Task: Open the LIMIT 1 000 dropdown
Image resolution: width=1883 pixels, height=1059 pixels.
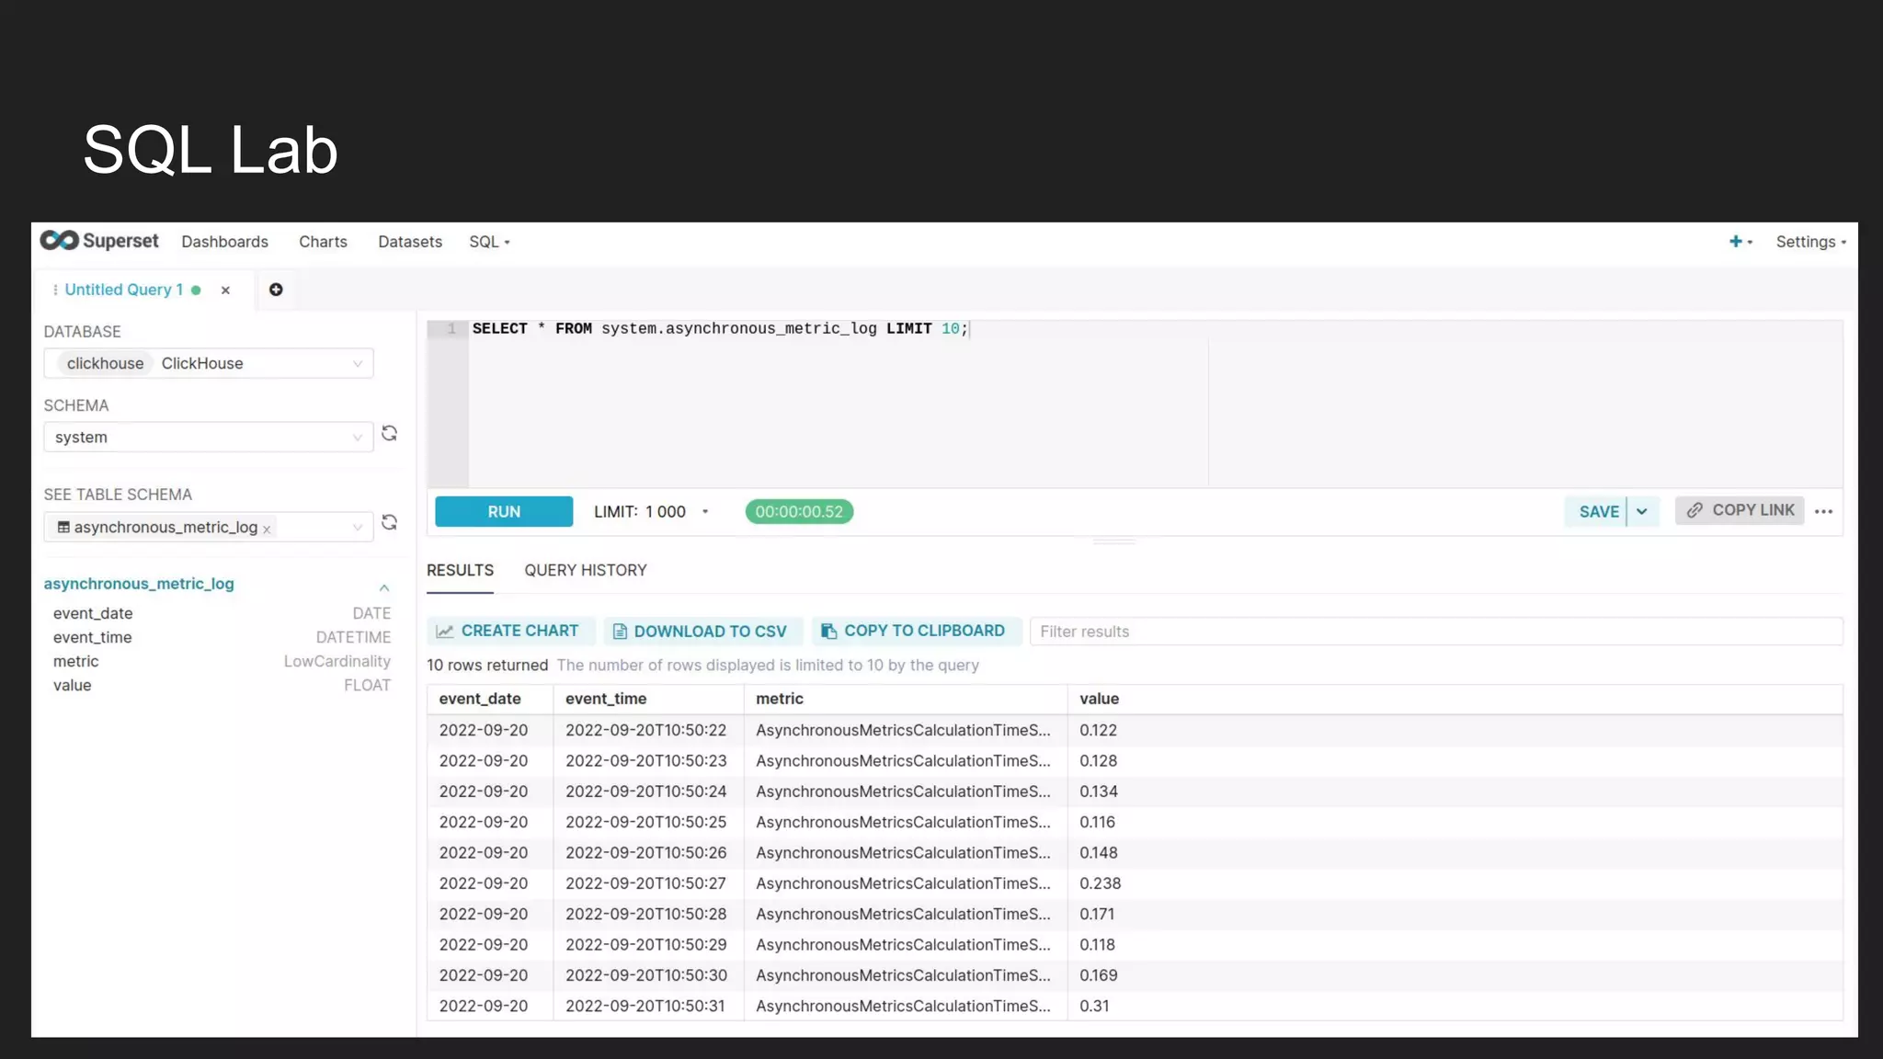Action: click(650, 512)
